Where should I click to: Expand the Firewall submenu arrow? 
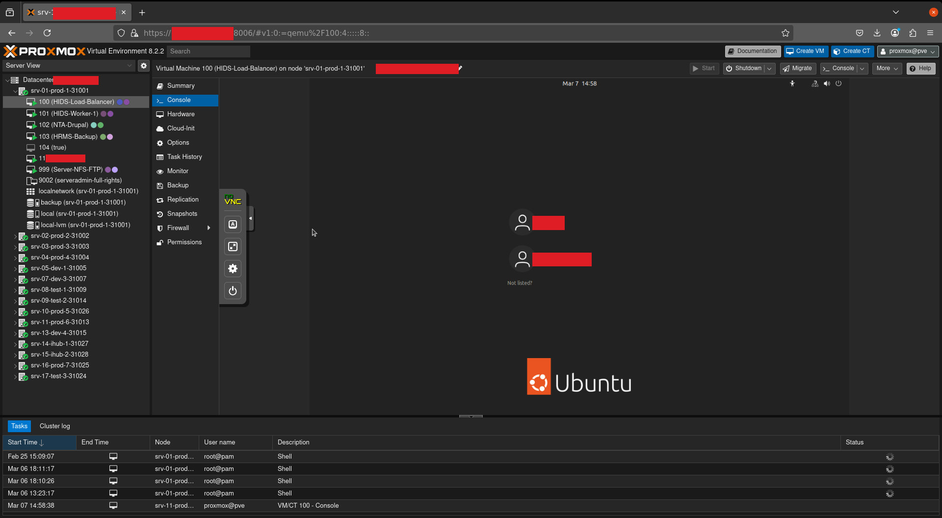coord(209,228)
